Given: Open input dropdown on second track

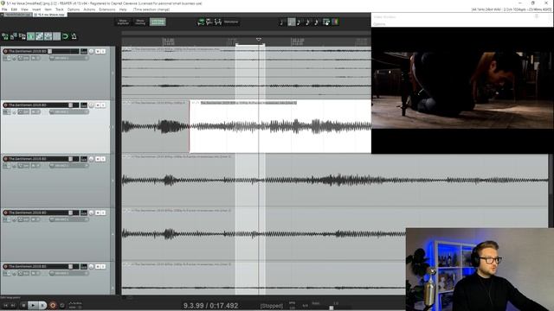Looking at the screenshot, I should 69,111.
